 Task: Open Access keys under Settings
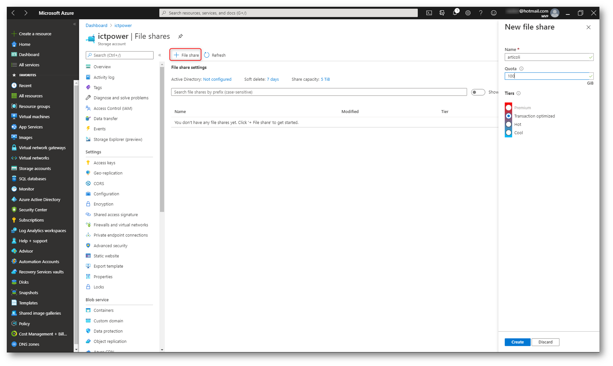104,163
